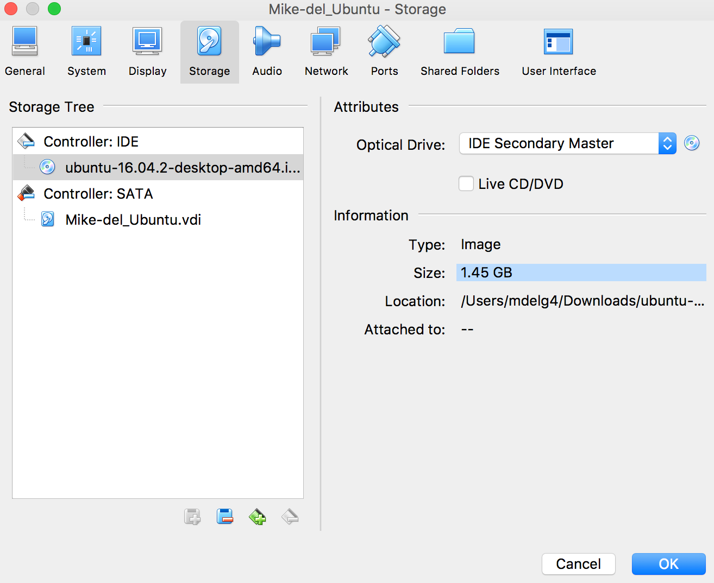Open Network settings

(325, 52)
